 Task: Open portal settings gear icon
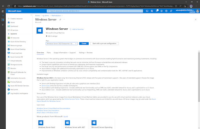162,11
